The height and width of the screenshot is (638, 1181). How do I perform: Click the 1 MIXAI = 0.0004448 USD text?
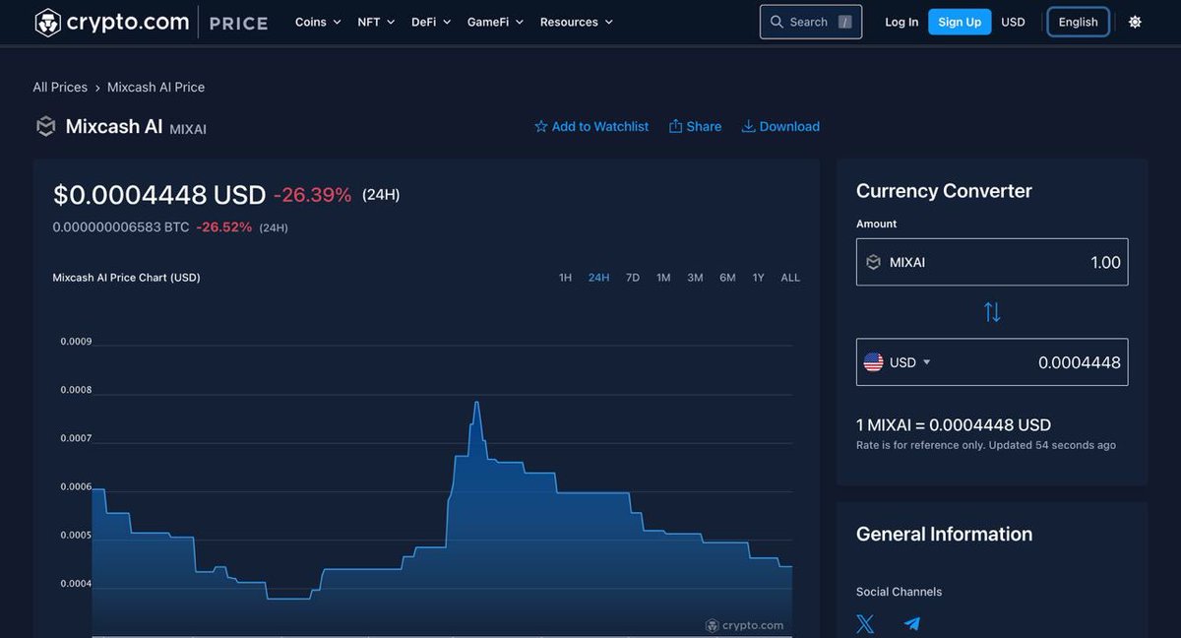954,425
